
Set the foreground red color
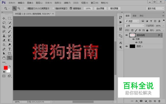click(5, 68)
